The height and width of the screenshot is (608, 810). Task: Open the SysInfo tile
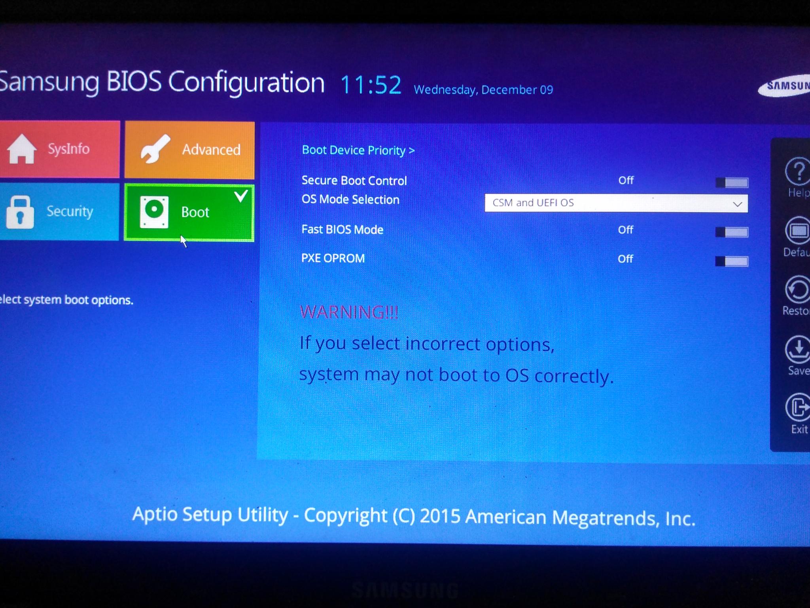click(59, 149)
